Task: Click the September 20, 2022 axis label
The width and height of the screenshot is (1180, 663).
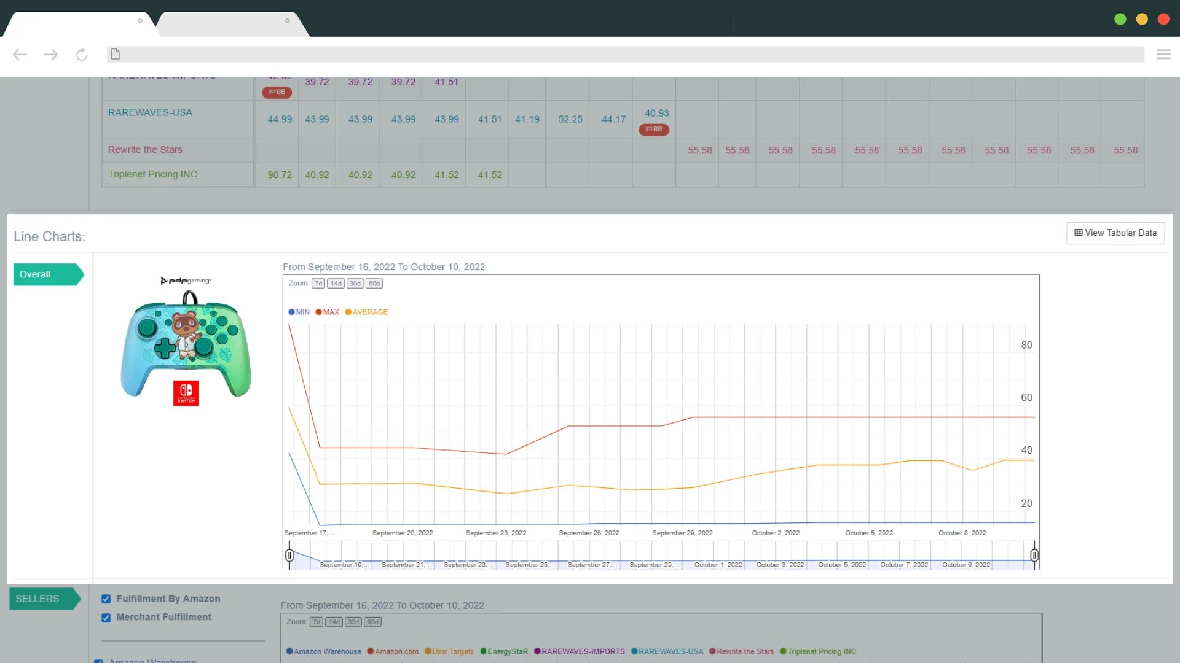Action: click(403, 533)
